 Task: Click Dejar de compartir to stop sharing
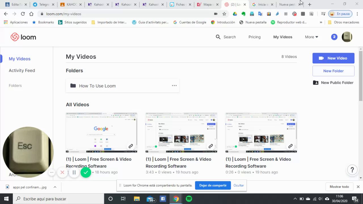tap(213, 186)
